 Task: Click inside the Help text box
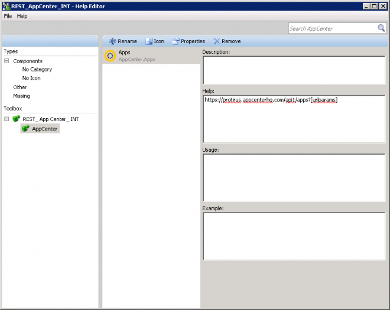pos(294,119)
